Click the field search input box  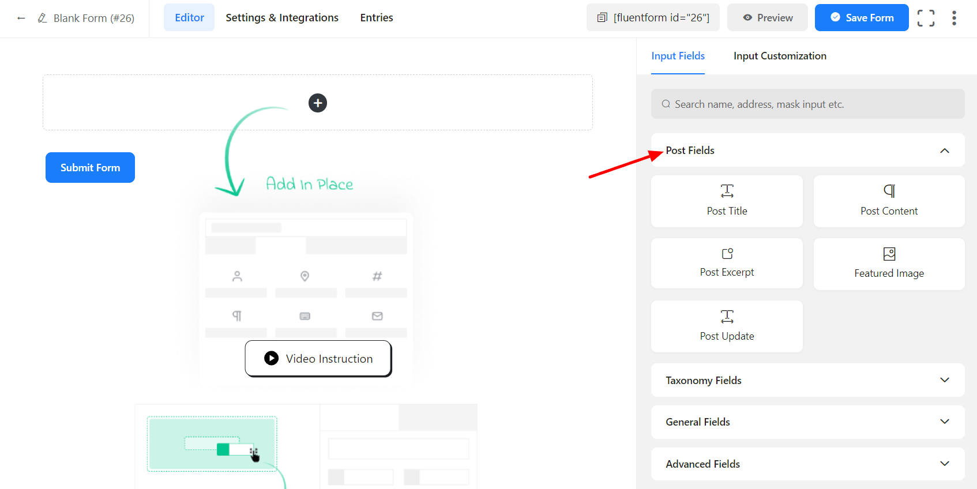(807, 104)
